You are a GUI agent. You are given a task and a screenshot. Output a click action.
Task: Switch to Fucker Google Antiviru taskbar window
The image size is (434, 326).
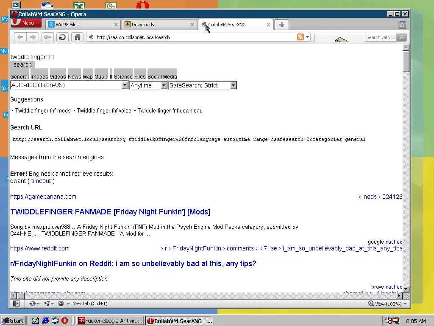point(110,321)
